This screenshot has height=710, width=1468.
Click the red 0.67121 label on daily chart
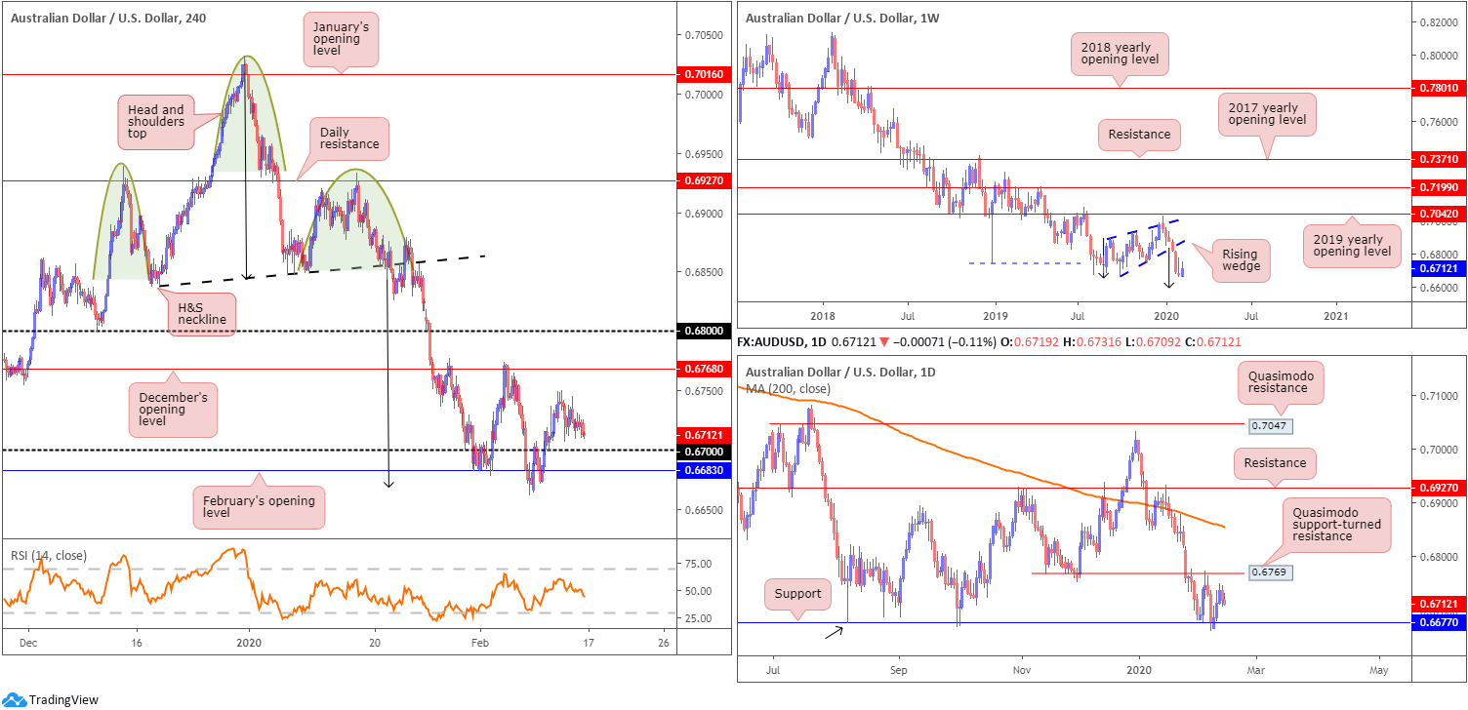coord(1438,604)
